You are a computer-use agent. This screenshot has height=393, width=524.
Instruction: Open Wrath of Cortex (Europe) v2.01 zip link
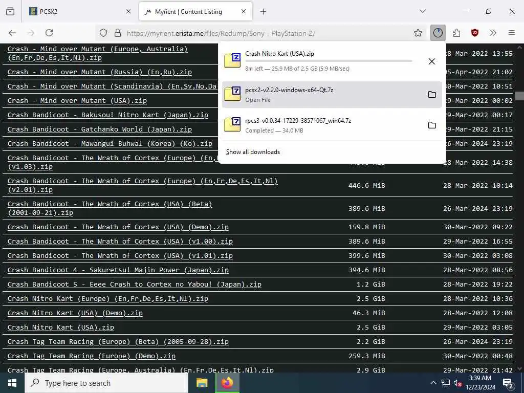(x=142, y=185)
